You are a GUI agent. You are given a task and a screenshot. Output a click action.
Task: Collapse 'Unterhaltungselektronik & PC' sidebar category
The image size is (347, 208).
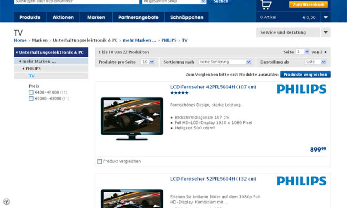click(x=51, y=52)
